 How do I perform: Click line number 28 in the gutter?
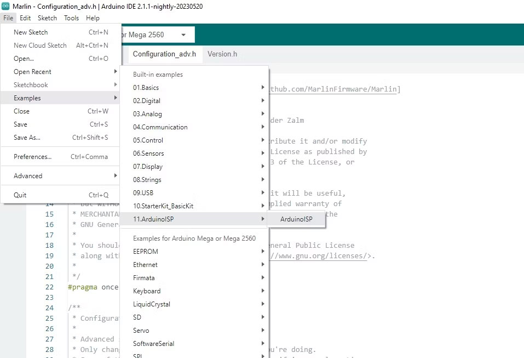pyautogui.click(x=49, y=349)
